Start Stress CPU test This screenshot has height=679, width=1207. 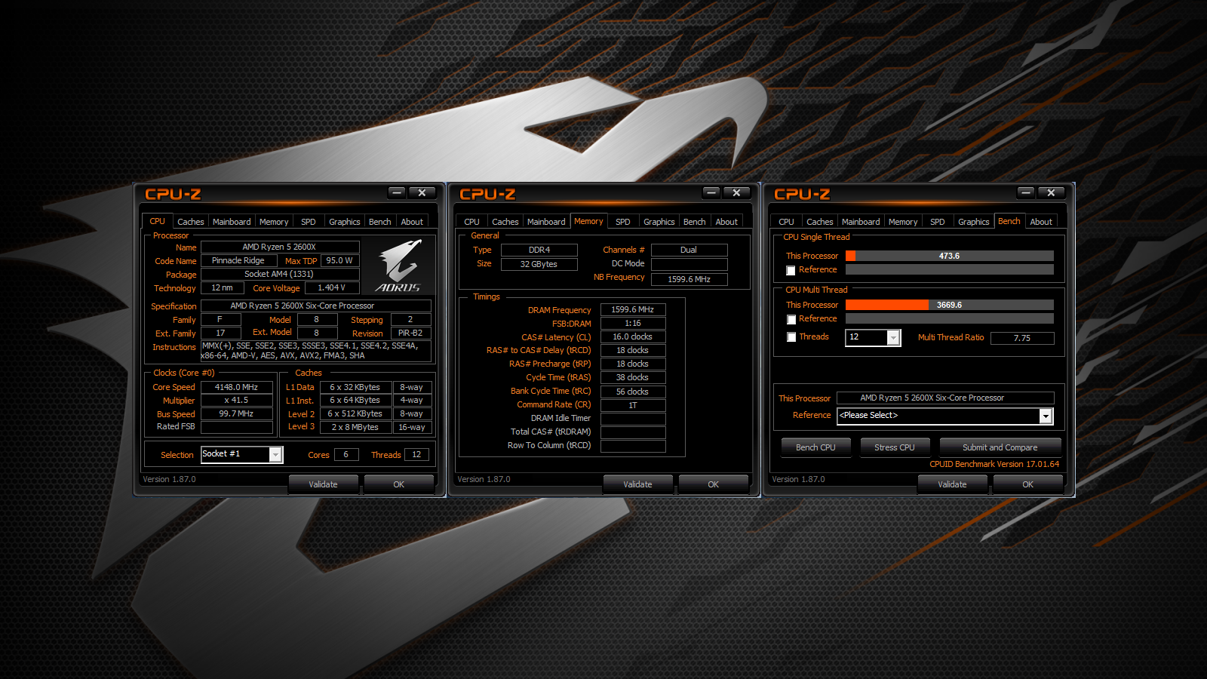895,447
